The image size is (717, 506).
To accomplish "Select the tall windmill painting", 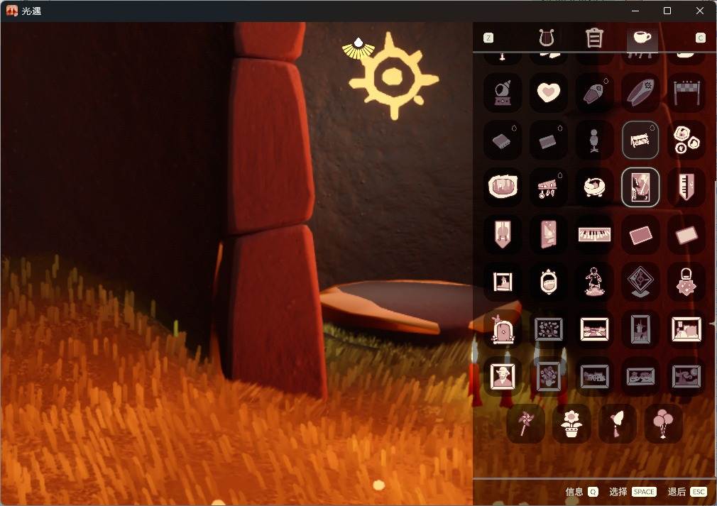I will click(x=640, y=329).
